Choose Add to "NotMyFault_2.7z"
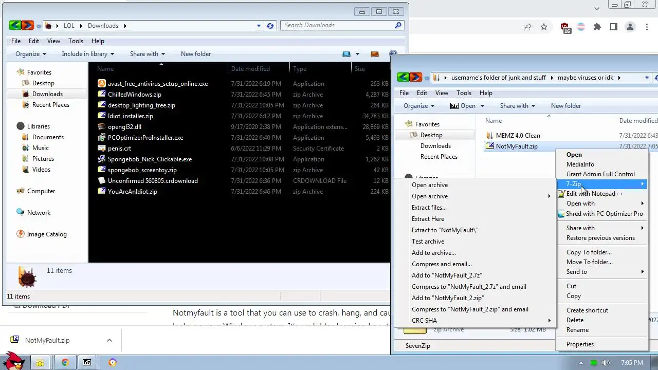The image size is (658, 370). pyautogui.click(x=447, y=275)
